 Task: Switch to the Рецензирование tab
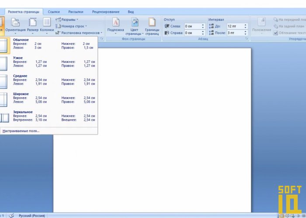pyautogui.click(x=106, y=12)
